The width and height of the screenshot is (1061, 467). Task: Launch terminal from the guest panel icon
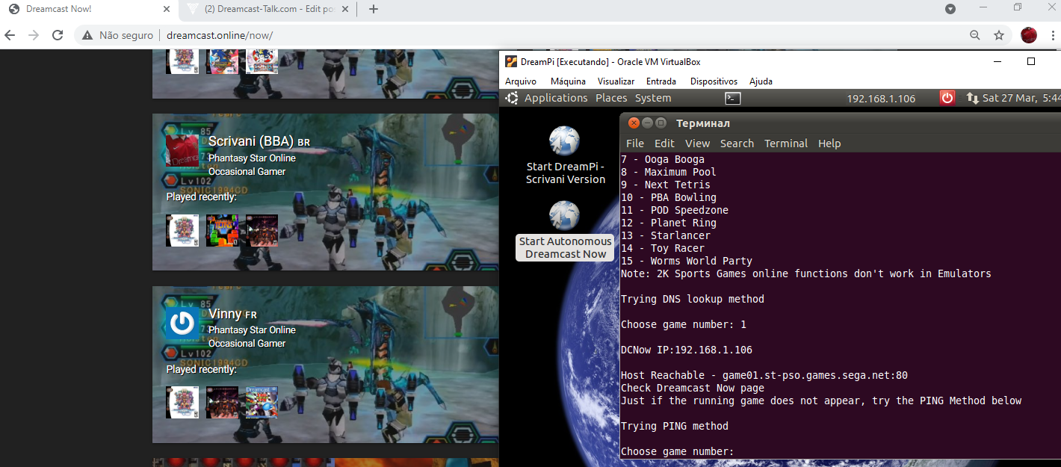pos(733,98)
